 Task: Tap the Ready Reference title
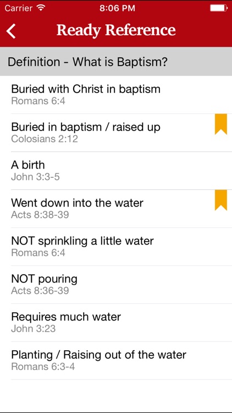pyautogui.click(x=116, y=30)
